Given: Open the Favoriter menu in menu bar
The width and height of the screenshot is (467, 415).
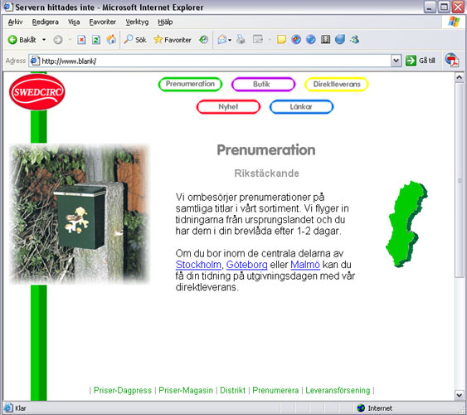Looking at the screenshot, I should click(103, 22).
